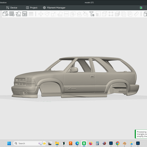Viewport: 147px width, 147px height.
Task: Open Microsoft Edge from the taskbar
Action: coord(77,143)
